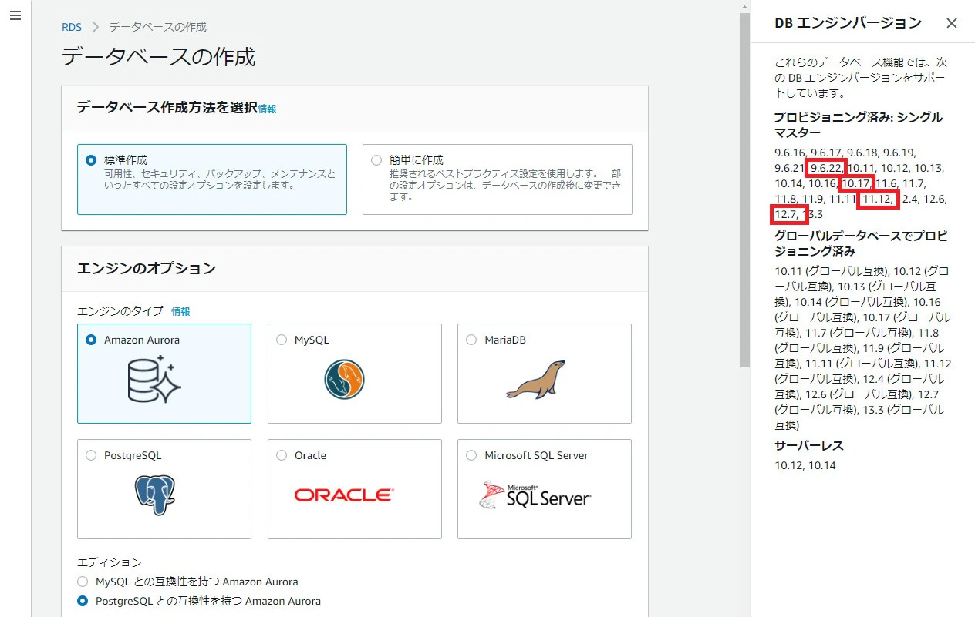Click the breadcrumb chevron separator

[96, 27]
